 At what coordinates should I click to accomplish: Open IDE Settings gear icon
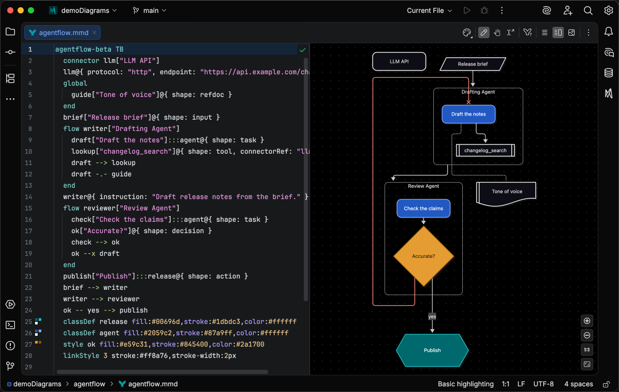tap(609, 10)
